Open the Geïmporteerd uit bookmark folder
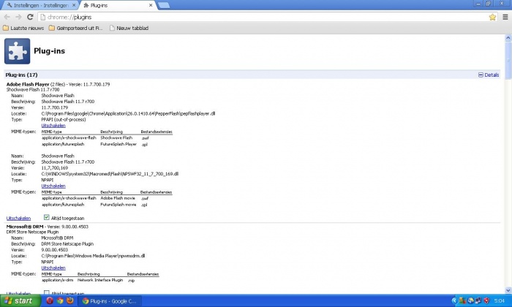 [x=75, y=28]
